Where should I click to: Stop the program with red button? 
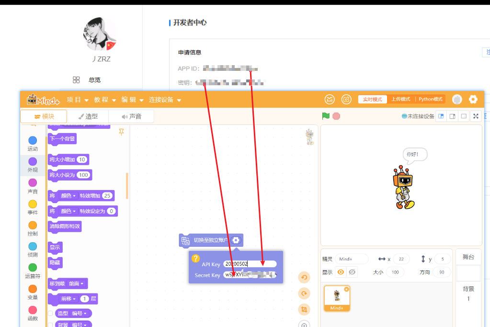[x=336, y=116]
